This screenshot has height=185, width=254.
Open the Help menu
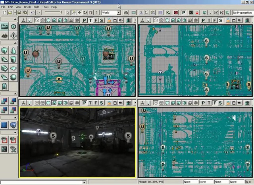54,7
